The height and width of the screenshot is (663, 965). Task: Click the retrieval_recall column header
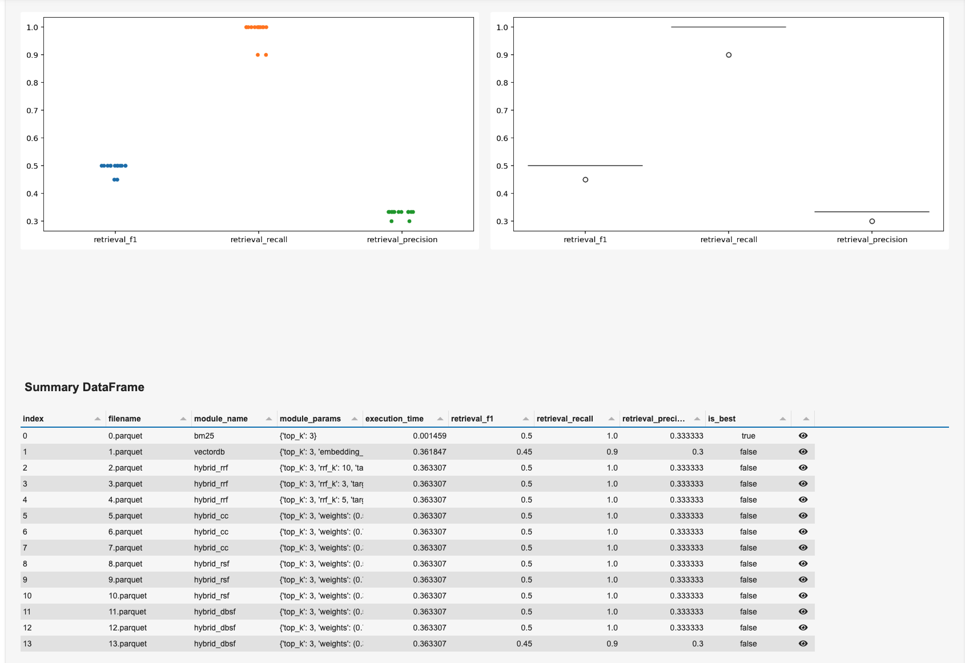[x=565, y=419]
